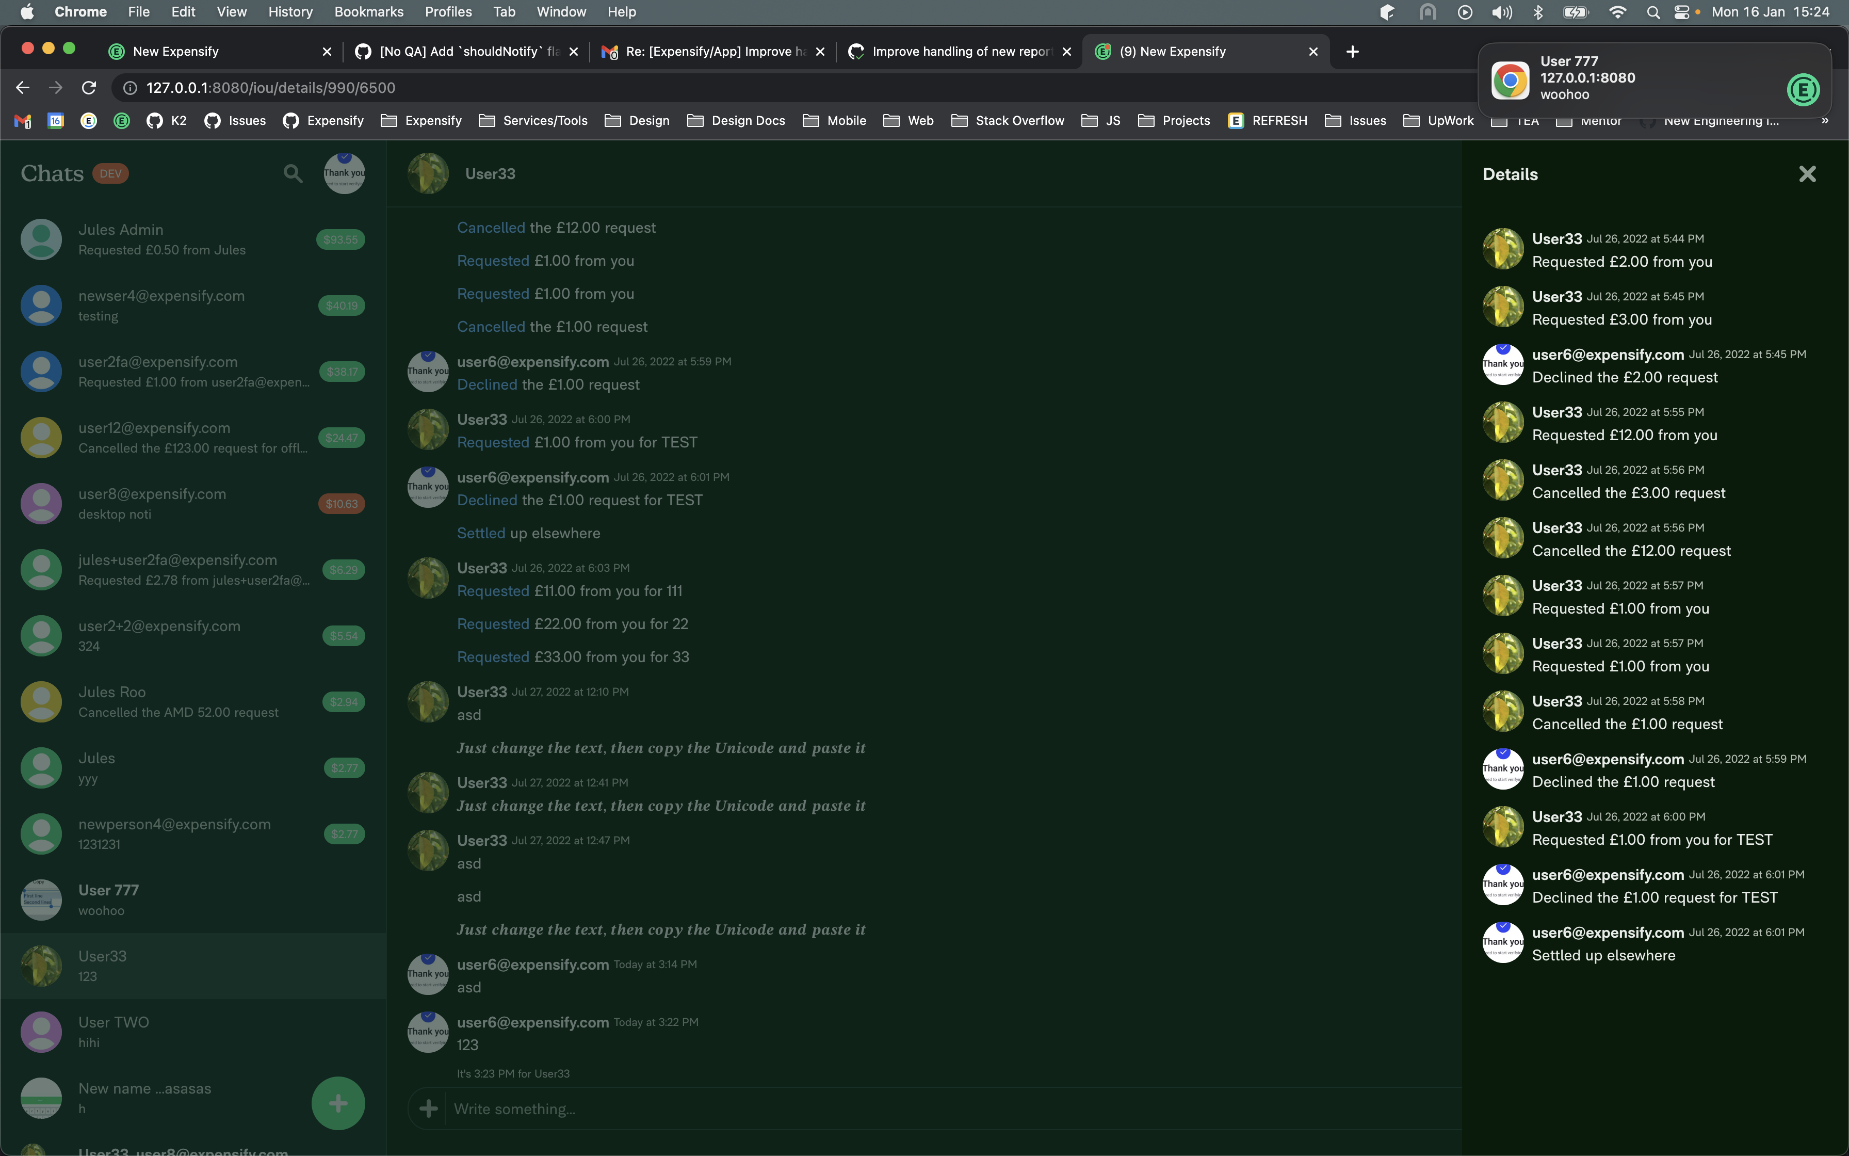The image size is (1849, 1156).
Task: Open the Control Center toggle in menu bar
Action: coord(1682,12)
